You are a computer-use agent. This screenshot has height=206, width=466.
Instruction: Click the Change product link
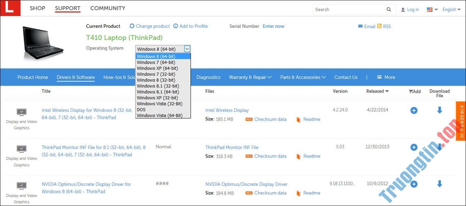tap(152, 26)
